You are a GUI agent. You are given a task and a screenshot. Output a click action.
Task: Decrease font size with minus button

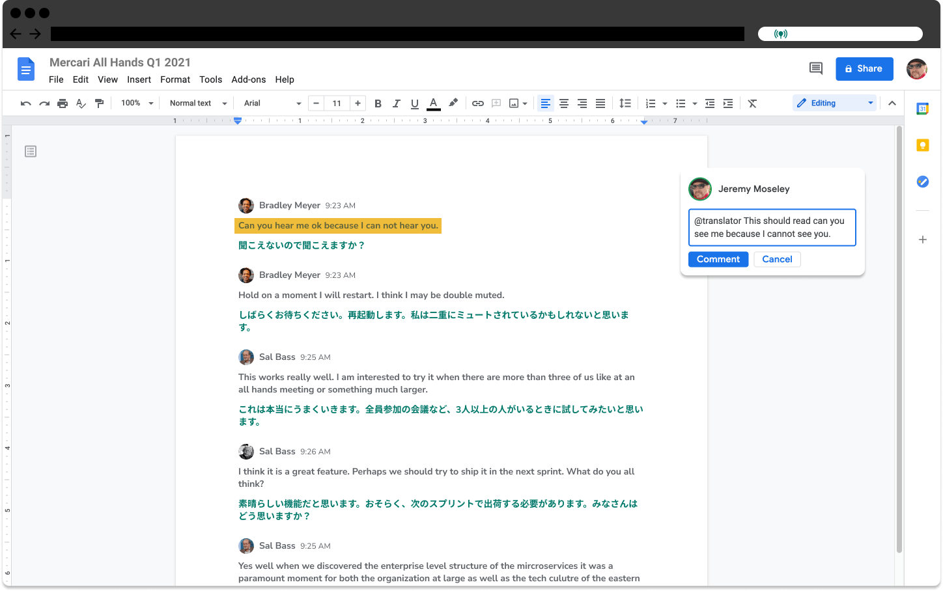coord(316,103)
